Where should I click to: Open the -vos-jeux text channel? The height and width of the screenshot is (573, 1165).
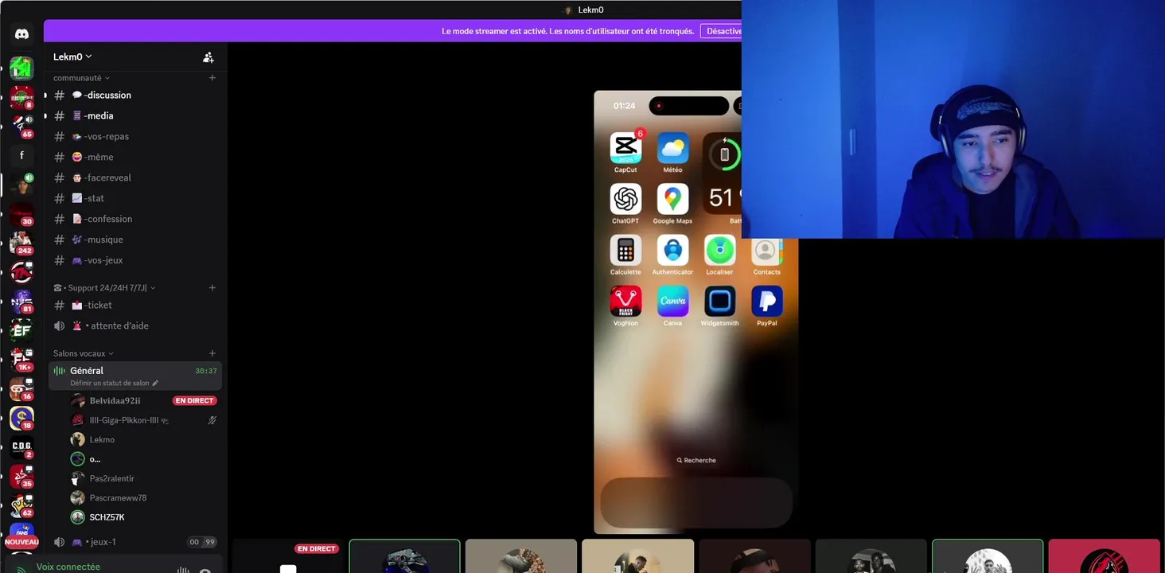[135, 261]
